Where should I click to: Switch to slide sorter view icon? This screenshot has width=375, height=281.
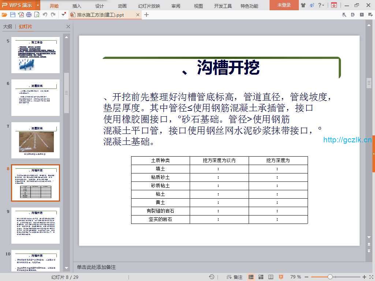click(x=261, y=277)
